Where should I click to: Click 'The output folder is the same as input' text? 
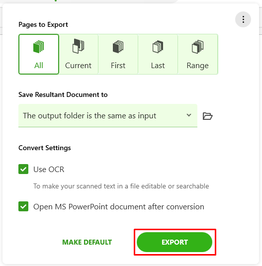point(89,116)
